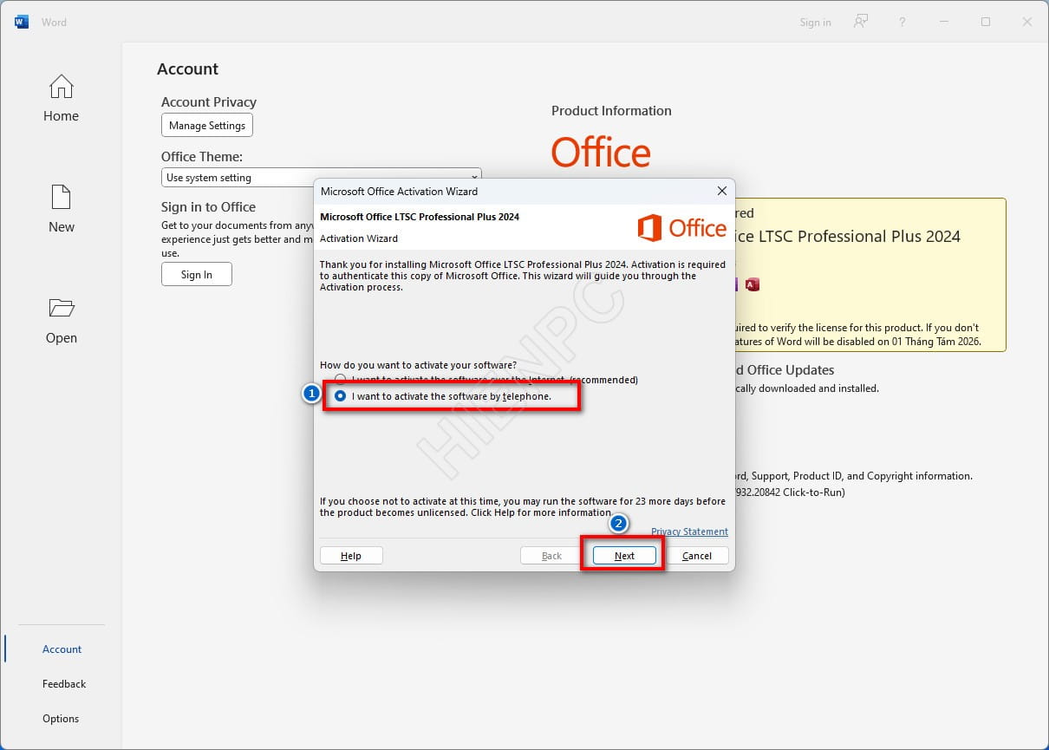The width and height of the screenshot is (1049, 750).
Task: Click the Access app icon in Product Information
Action: (x=752, y=284)
